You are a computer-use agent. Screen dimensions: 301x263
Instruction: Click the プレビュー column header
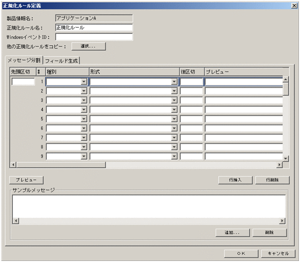(x=246, y=72)
